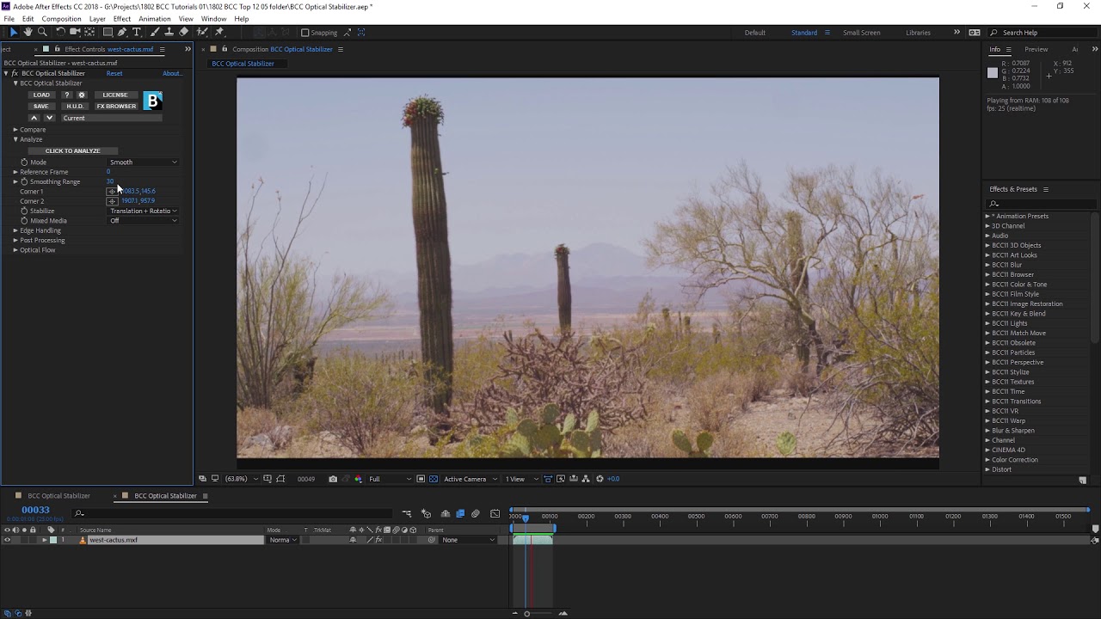Open the show channel RGB icon

(x=358, y=479)
